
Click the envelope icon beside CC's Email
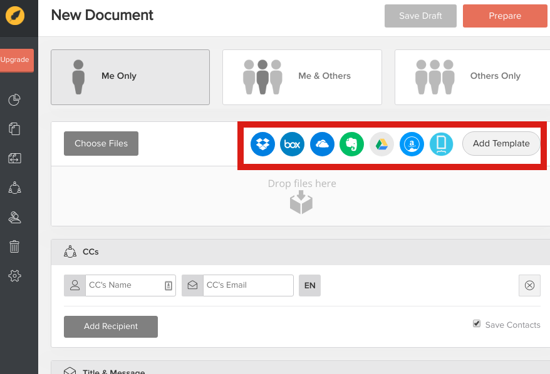point(192,285)
